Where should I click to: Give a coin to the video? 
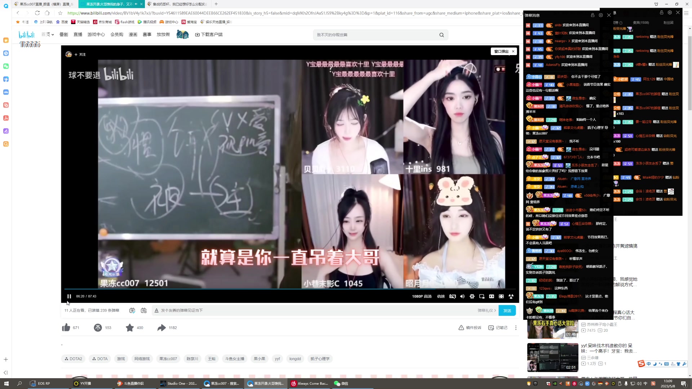click(98, 328)
